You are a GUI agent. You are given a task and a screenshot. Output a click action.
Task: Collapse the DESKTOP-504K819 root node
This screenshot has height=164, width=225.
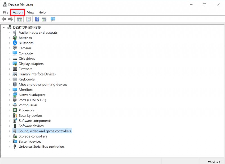tap(4, 27)
